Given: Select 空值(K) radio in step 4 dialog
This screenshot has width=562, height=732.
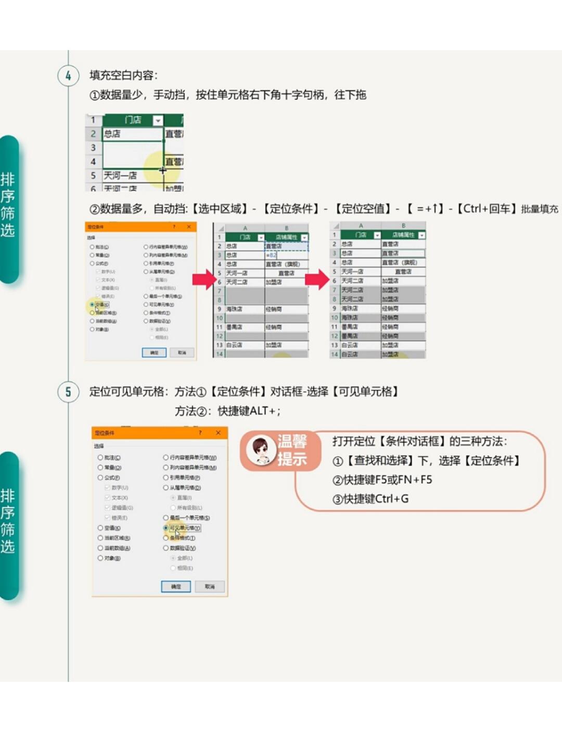Looking at the screenshot, I should coord(92,304).
